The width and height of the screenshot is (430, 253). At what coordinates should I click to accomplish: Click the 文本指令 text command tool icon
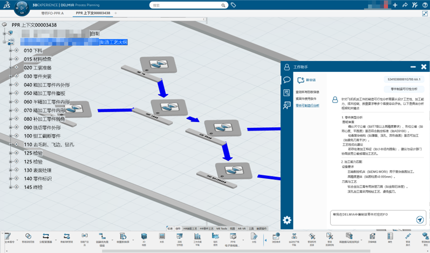8,236
